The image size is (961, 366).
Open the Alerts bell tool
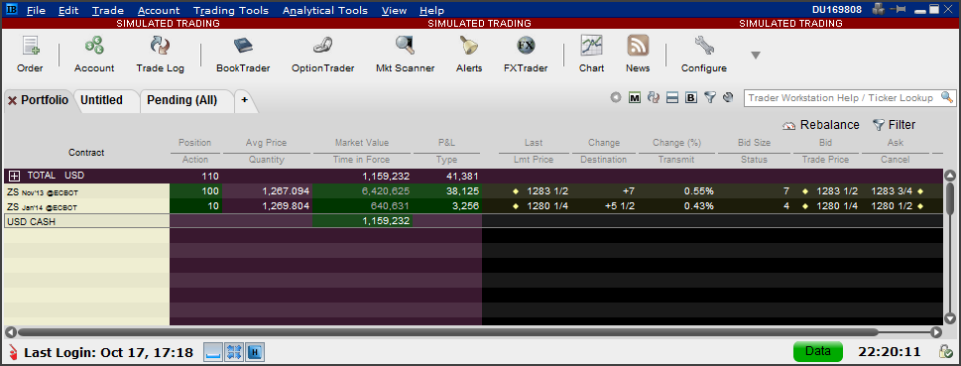pos(469,54)
